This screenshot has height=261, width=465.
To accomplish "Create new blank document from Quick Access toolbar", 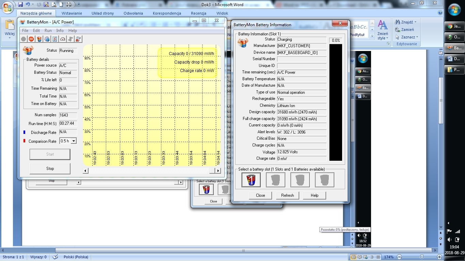I will point(61,4).
